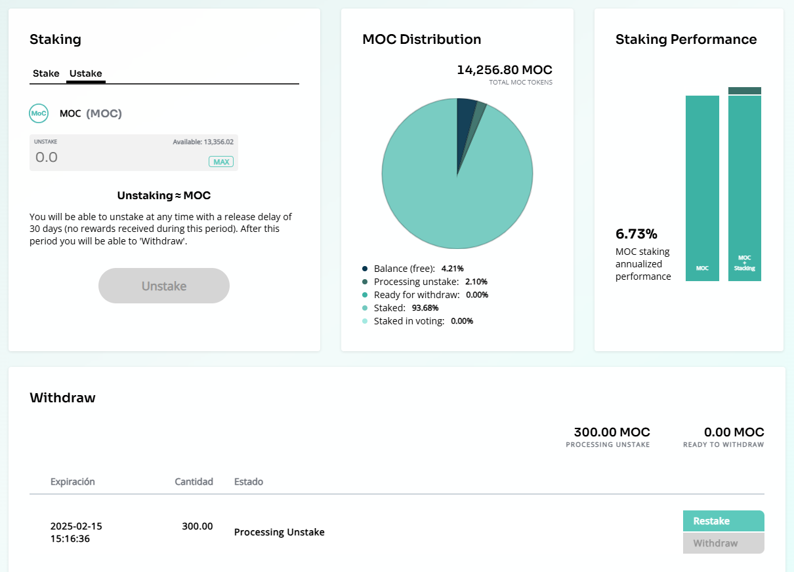Image resolution: width=794 pixels, height=572 pixels.
Task: Click the Balance (free) legend dot
Action: coord(365,269)
